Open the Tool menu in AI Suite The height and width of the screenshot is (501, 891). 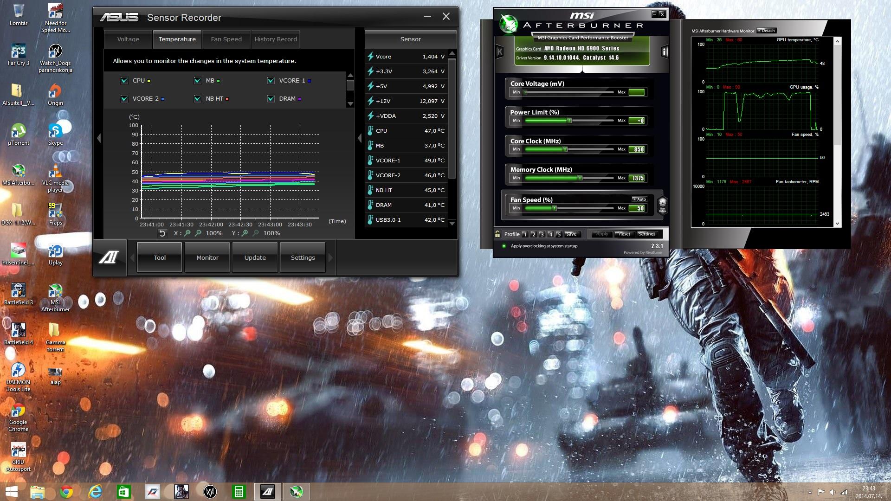point(160,257)
